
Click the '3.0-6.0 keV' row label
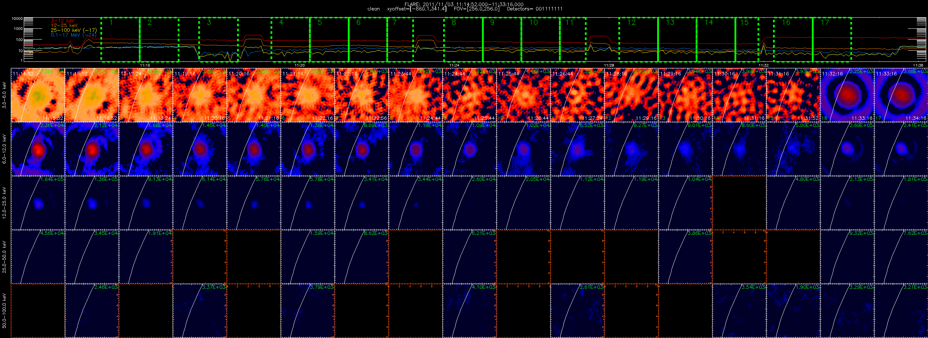pyautogui.click(x=4, y=95)
